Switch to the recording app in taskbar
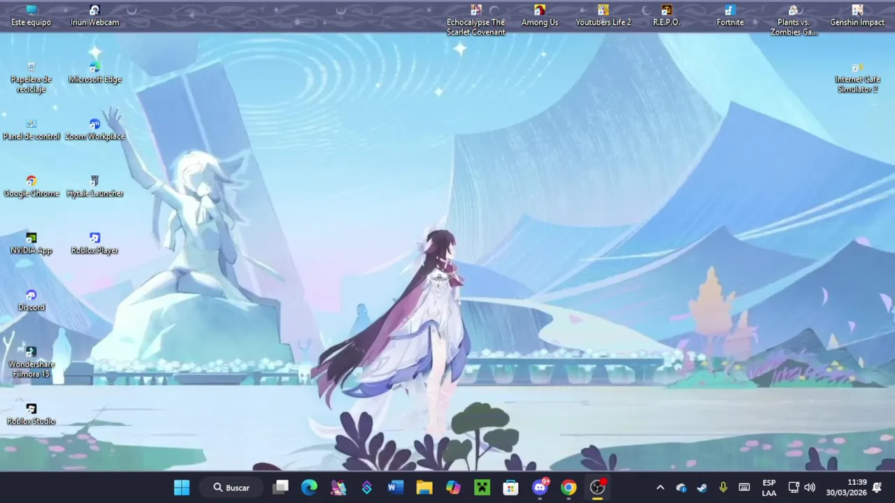The height and width of the screenshot is (503, 895). pyautogui.click(x=598, y=488)
